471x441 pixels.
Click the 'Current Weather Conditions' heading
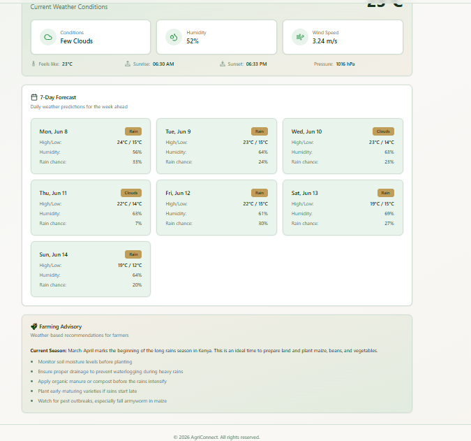point(69,6)
